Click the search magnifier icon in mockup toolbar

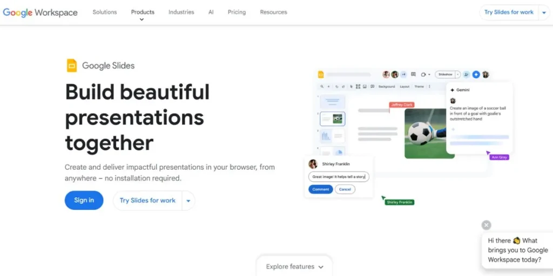[x=322, y=87]
